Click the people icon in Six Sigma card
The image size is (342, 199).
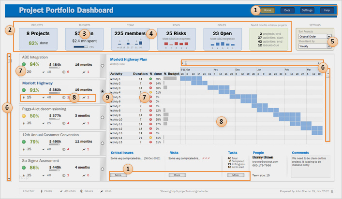click(x=23, y=175)
